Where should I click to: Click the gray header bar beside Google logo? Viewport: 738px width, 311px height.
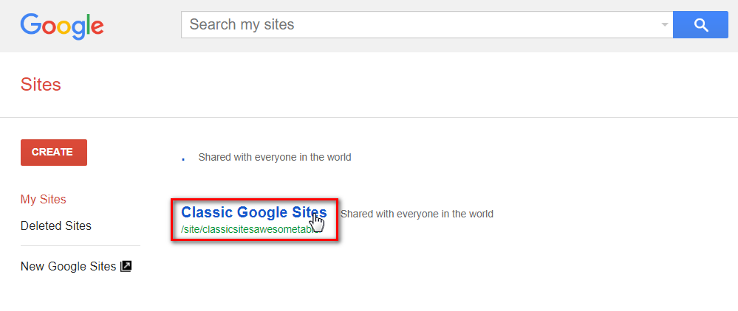141,26
